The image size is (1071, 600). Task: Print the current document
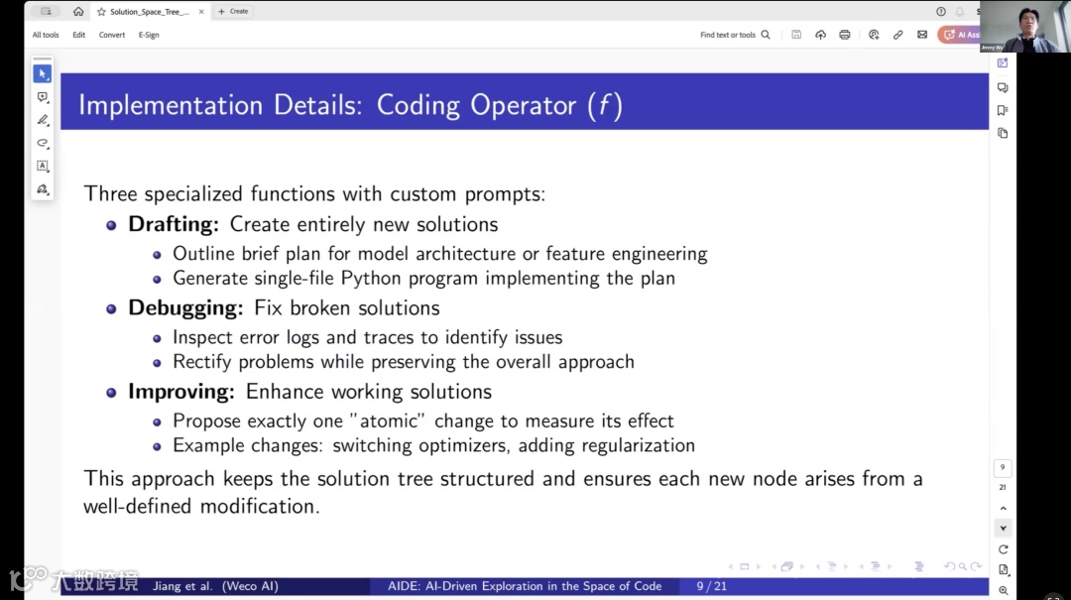coord(845,35)
